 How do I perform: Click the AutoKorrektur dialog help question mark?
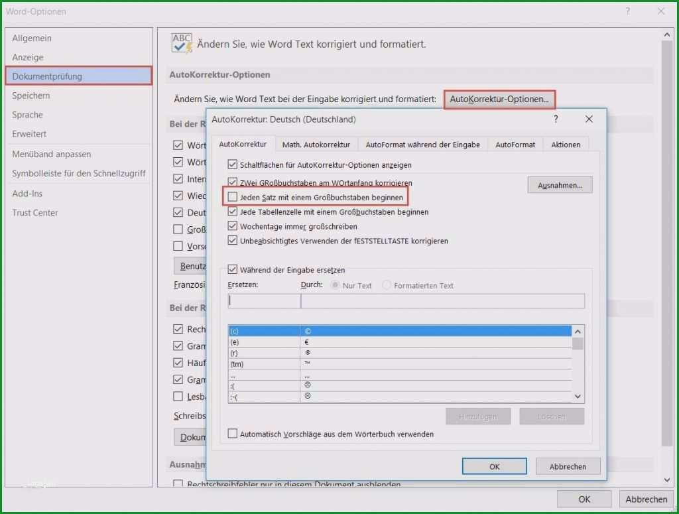pos(556,119)
